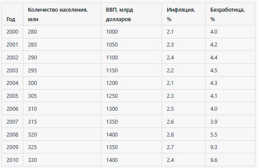This screenshot has height=168, width=258.
Task: Select the year cell 2000
Action: click(x=13, y=32)
